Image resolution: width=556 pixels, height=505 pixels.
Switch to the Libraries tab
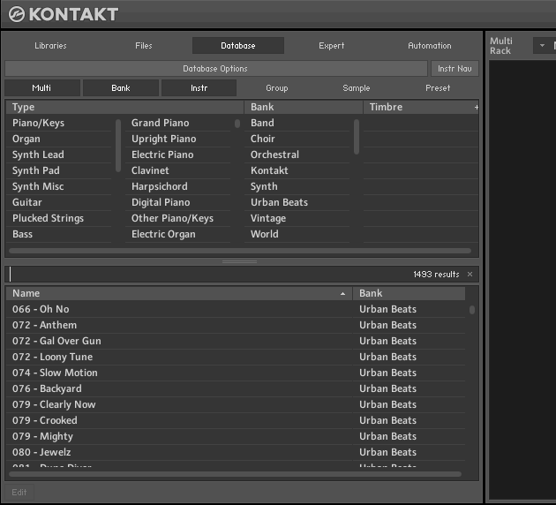pos(50,45)
